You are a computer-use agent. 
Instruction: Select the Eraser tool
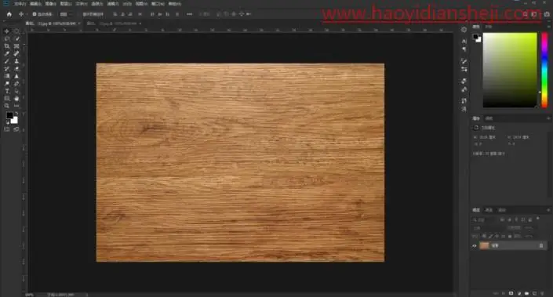point(16,69)
